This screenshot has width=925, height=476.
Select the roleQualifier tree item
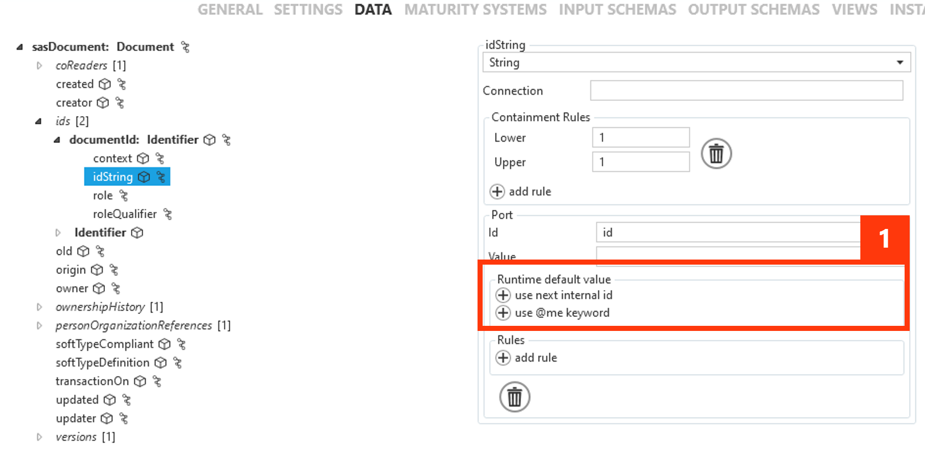pyautogui.click(x=125, y=214)
